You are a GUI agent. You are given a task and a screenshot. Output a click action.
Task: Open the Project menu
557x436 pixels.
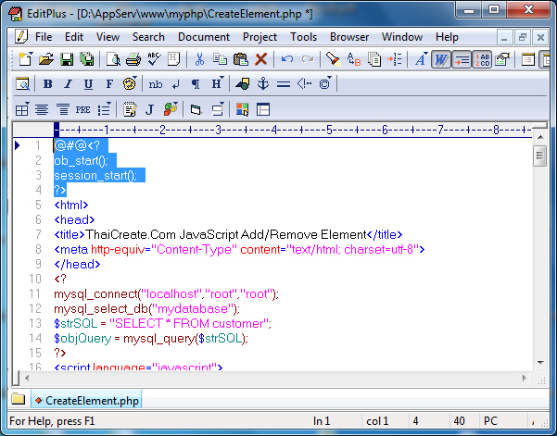coord(260,37)
